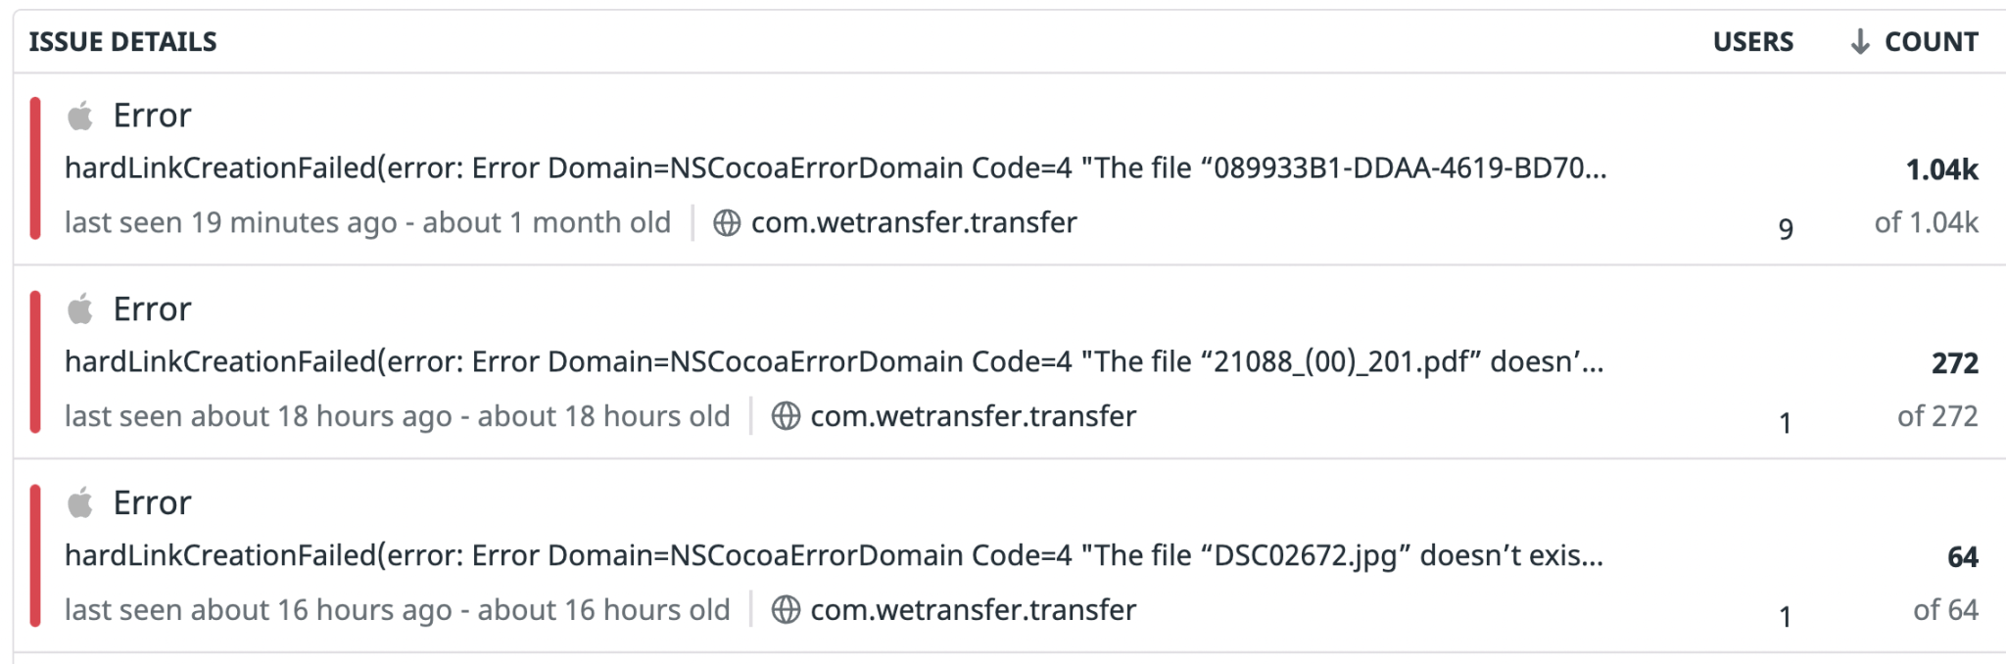Click globe icon in 64-count issue row

point(786,610)
